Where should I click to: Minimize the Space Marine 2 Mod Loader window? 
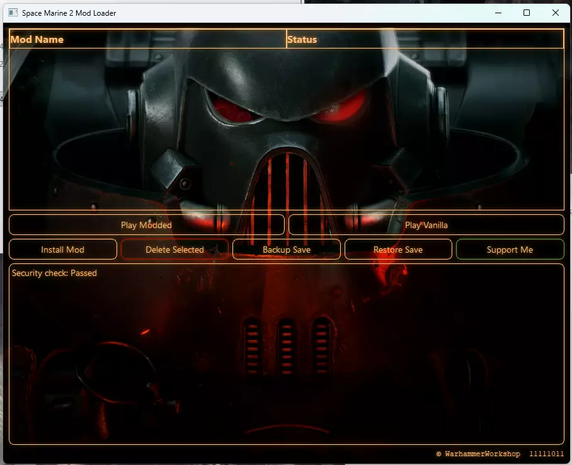(x=498, y=13)
